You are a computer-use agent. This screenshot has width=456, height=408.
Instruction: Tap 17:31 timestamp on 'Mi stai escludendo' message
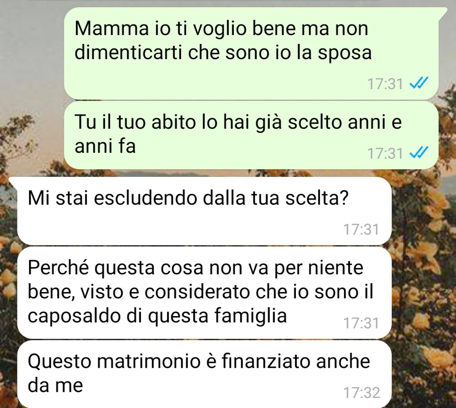coord(361,229)
